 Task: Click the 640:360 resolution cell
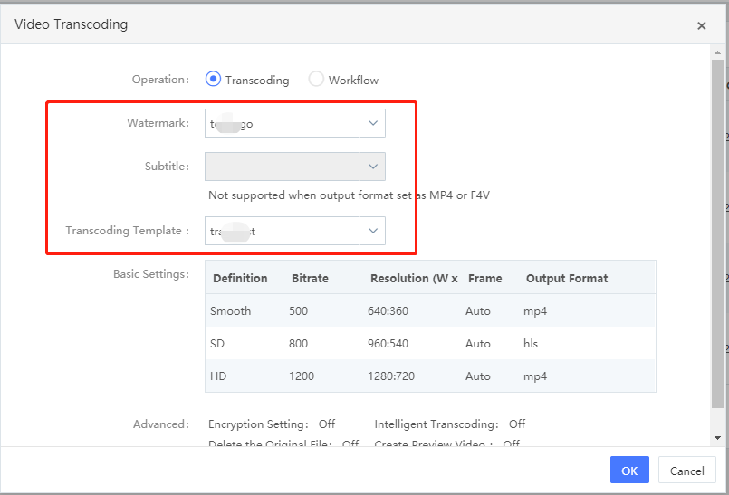pos(388,311)
